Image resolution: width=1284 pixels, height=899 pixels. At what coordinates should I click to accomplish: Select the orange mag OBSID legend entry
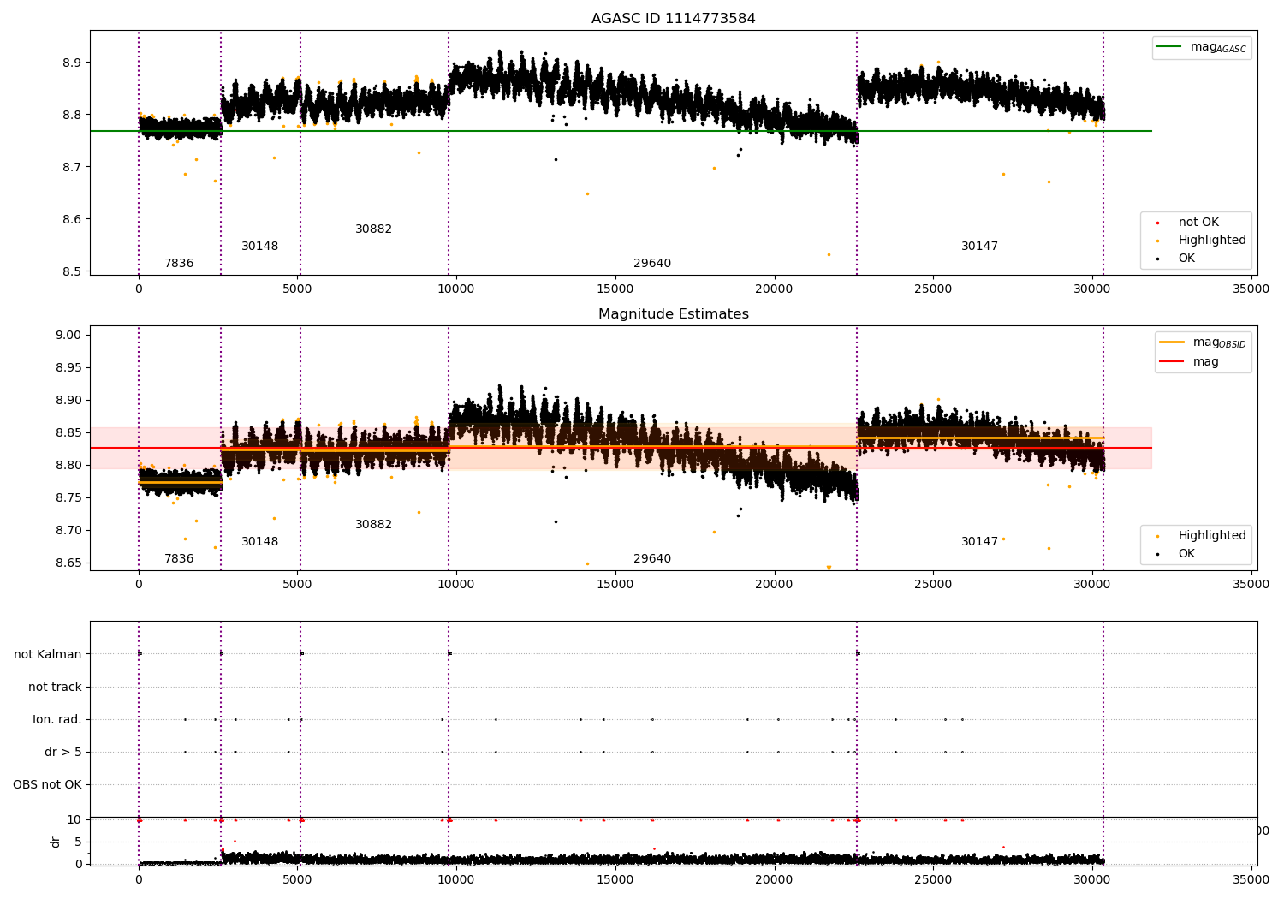coord(1203,342)
